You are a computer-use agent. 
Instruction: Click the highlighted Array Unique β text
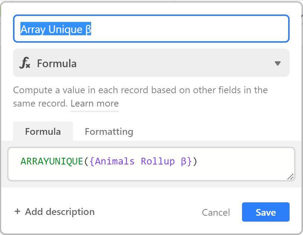tap(56, 29)
